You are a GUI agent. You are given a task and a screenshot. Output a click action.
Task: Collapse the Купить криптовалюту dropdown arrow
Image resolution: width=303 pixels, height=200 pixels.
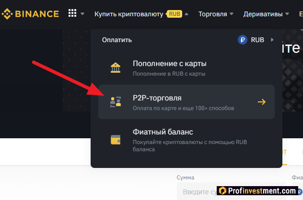pos(186,14)
